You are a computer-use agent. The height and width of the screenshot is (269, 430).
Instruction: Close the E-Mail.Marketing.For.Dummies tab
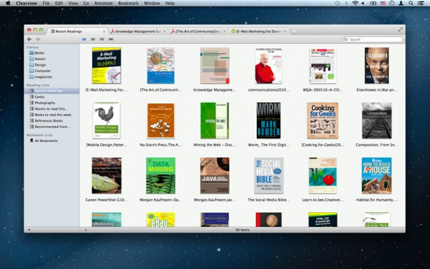pyautogui.click(x=285, y=32)
